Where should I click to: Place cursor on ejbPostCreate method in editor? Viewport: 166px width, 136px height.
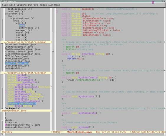88,77
